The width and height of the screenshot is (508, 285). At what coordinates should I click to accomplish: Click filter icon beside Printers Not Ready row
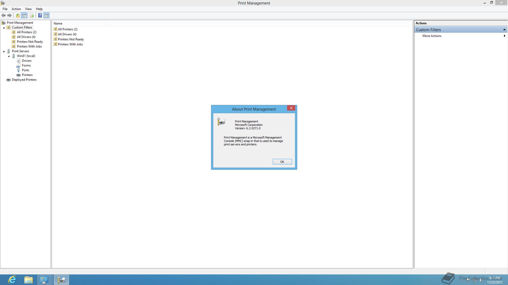tap(55, 39)
